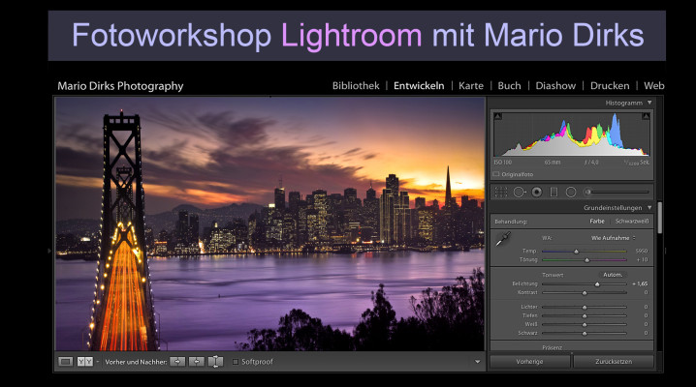
Task: Pick the white balance eyedropper tool
Action: point(503,239)
